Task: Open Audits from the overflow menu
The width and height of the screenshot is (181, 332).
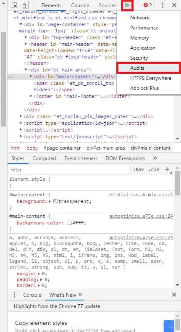Action: tap(148, 68)
